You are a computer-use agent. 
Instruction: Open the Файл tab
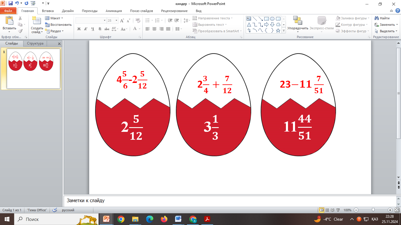tap(8, 11)
